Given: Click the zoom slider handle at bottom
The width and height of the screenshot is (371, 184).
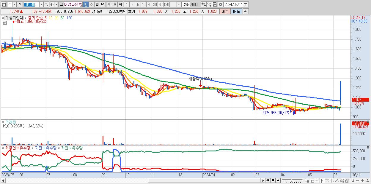Looking at the screenshot, I should [292, 180].
